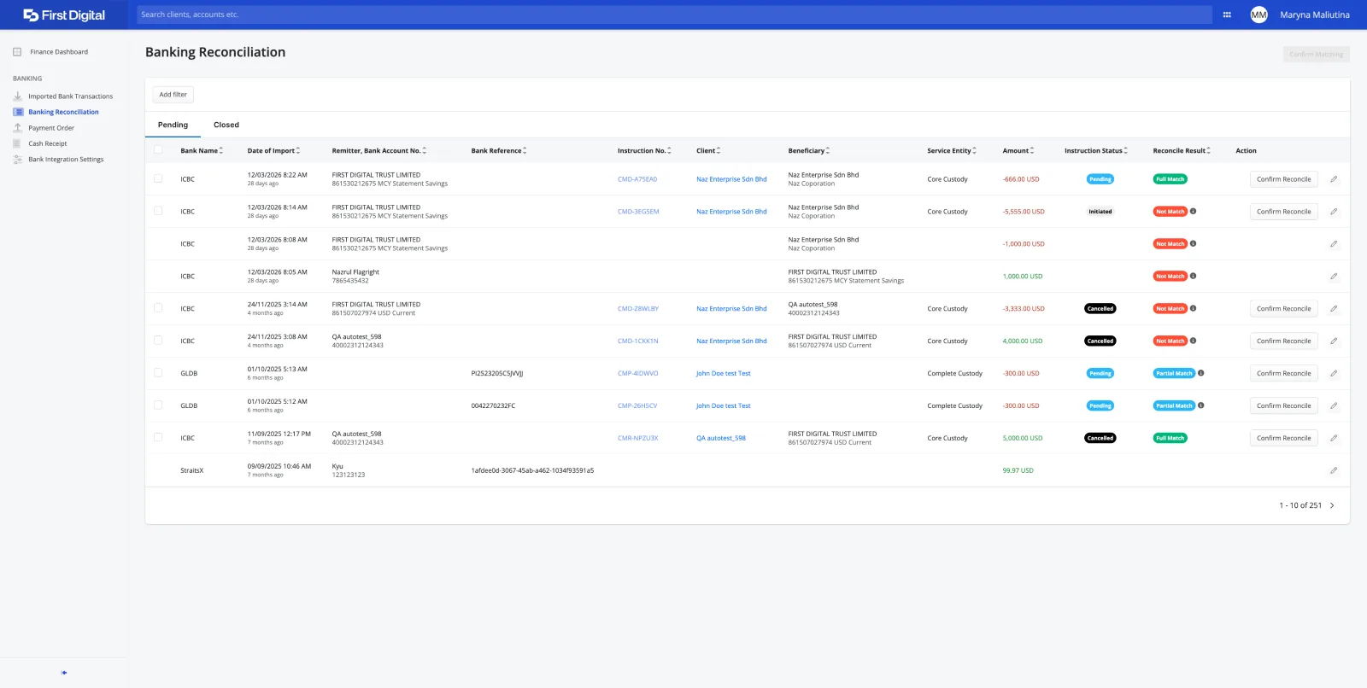1367x688 pixels.
Task: Edit the CMP-26HSCV row pencil icon
Action: tap(1334, 406)
